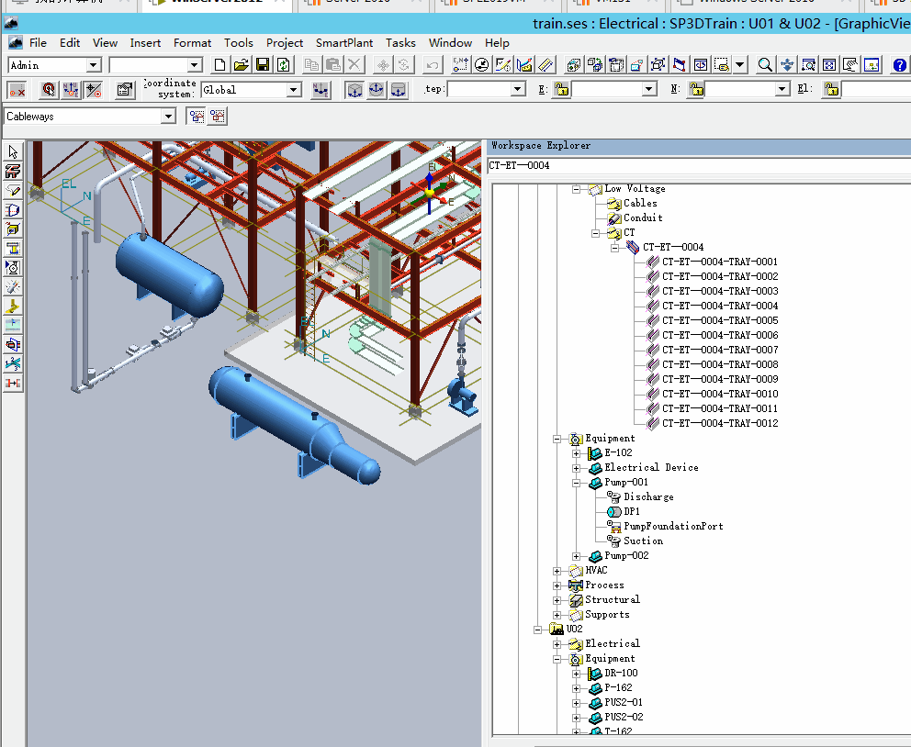The height and width of the screenshot is (747, 911).
Task: Open the View menu
Action: [106, 43]
